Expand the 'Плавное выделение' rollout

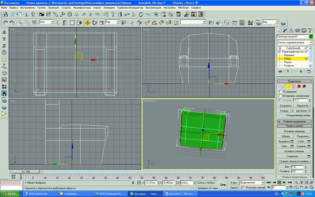294,121
